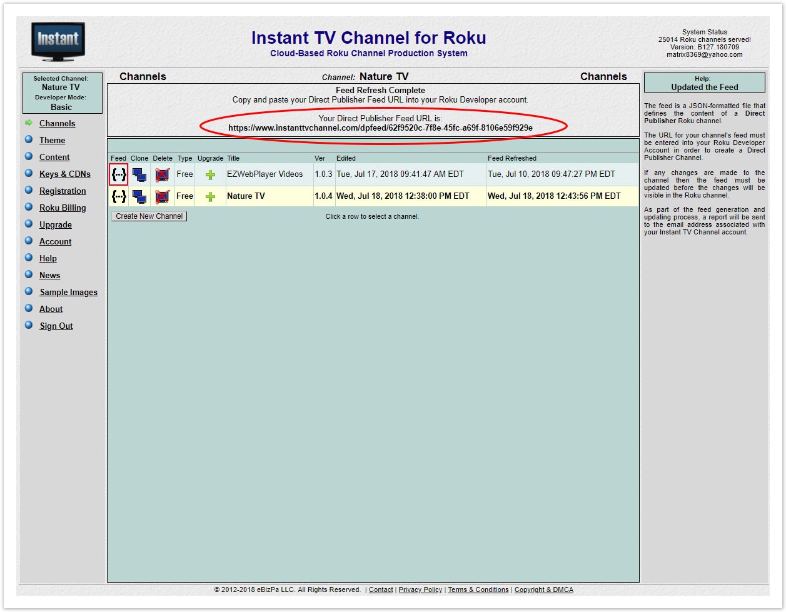The image size is (786, 612).
Task: Click the blue bullet beside Help
Action: (x=29, y=258)
